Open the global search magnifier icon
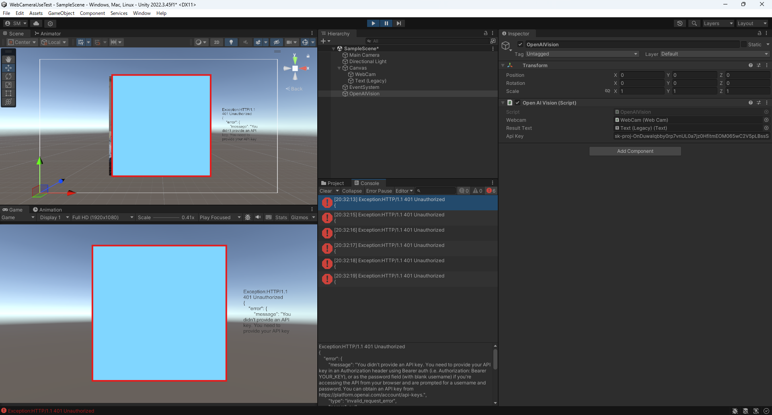This screenshot has width=772, height=415. click(694, 23)
